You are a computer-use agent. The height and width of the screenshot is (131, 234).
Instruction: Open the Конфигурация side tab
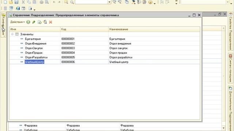pos(3,25)
